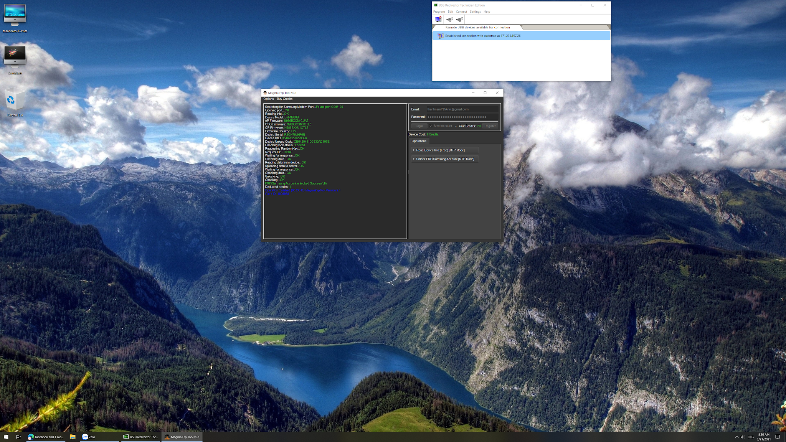
Task: Open the Connect menu in USB Redirector
Action: click(461, 12)
